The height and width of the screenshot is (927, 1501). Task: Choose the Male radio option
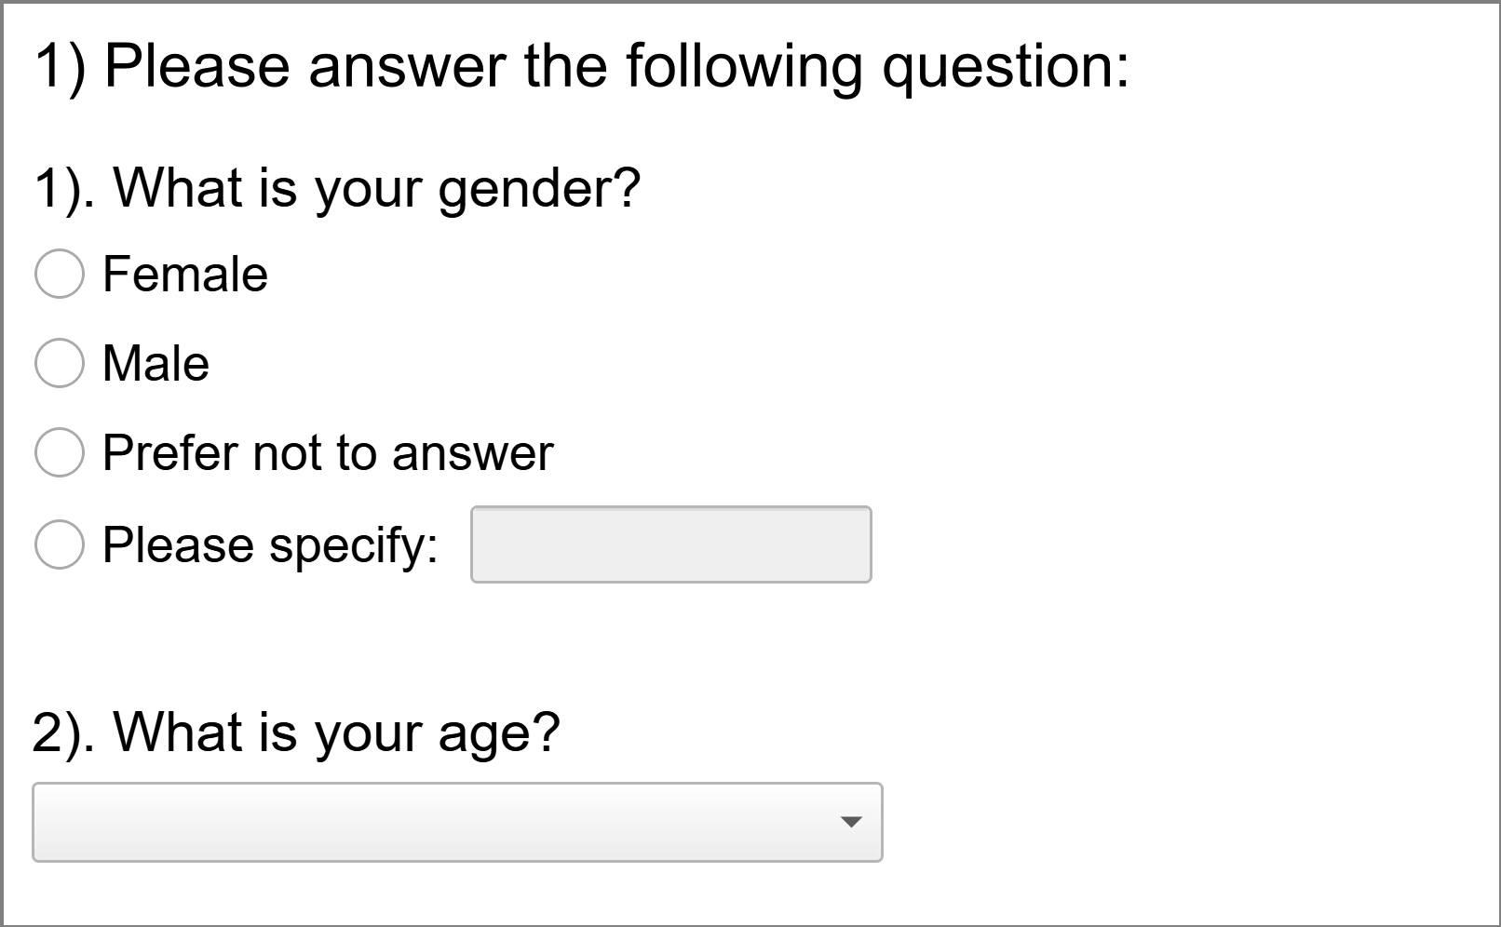(x=60, y=363)
